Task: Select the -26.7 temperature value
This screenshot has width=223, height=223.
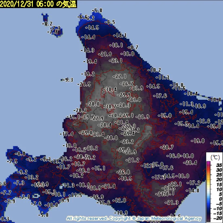Action: pos(126,83)
